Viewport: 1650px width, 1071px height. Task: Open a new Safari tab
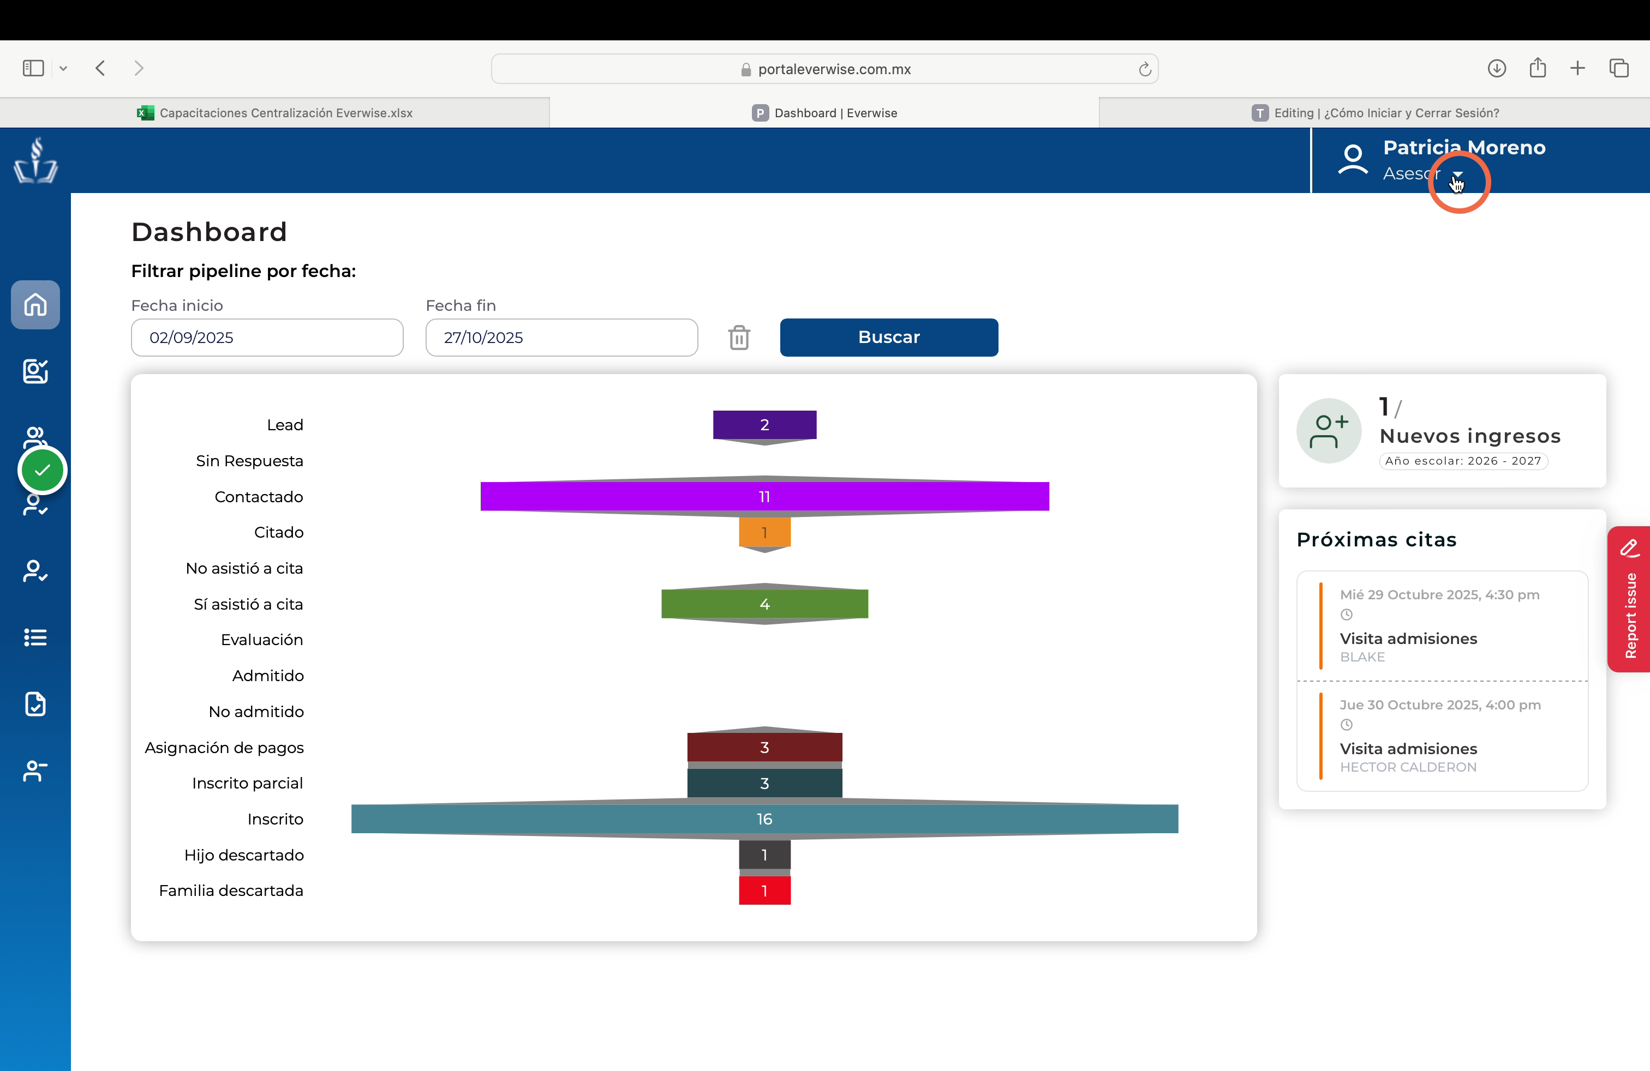[x=1578, y=68]
